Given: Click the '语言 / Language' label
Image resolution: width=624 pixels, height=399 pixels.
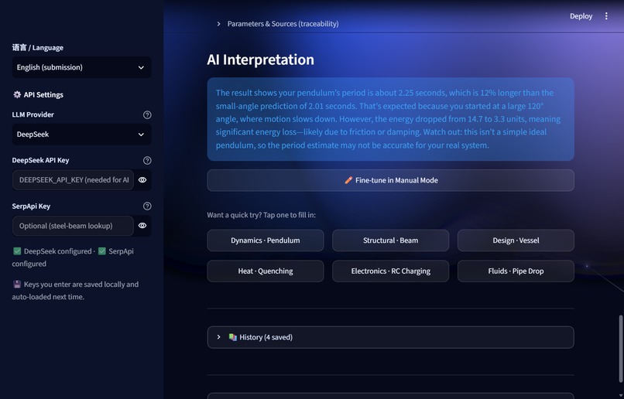Looking at the screenshot, I should pyautogui.click(x=37, y=48).
